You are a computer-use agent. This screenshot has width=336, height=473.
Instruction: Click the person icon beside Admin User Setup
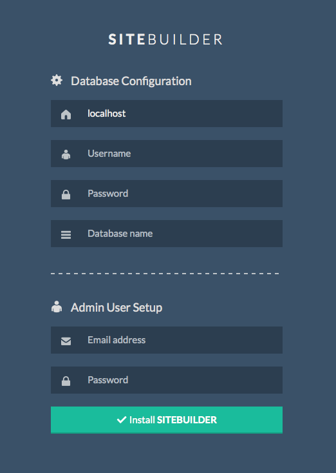(x=57, y=307)
